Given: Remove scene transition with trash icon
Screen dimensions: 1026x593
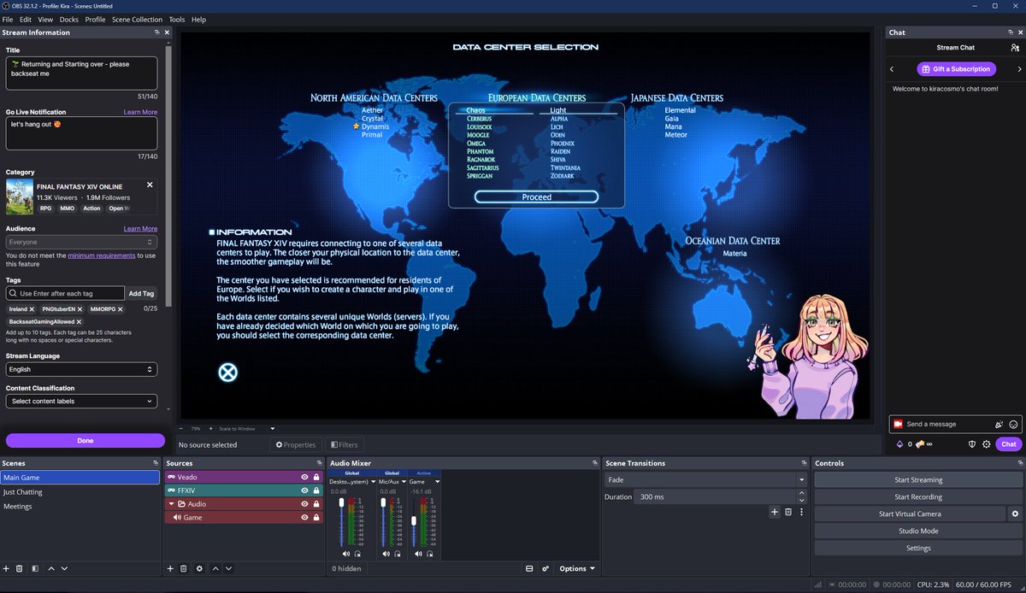Looking at the screenshot, I should coord(788,512).
